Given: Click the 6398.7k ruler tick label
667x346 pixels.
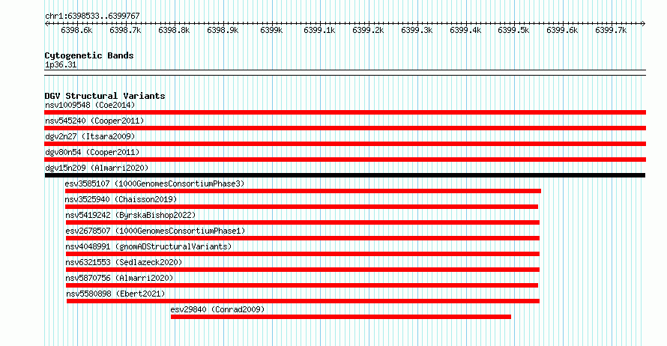Looking at the screenshot, I should coord(125,30).
